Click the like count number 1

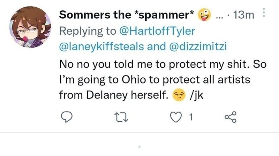(190, 118)
